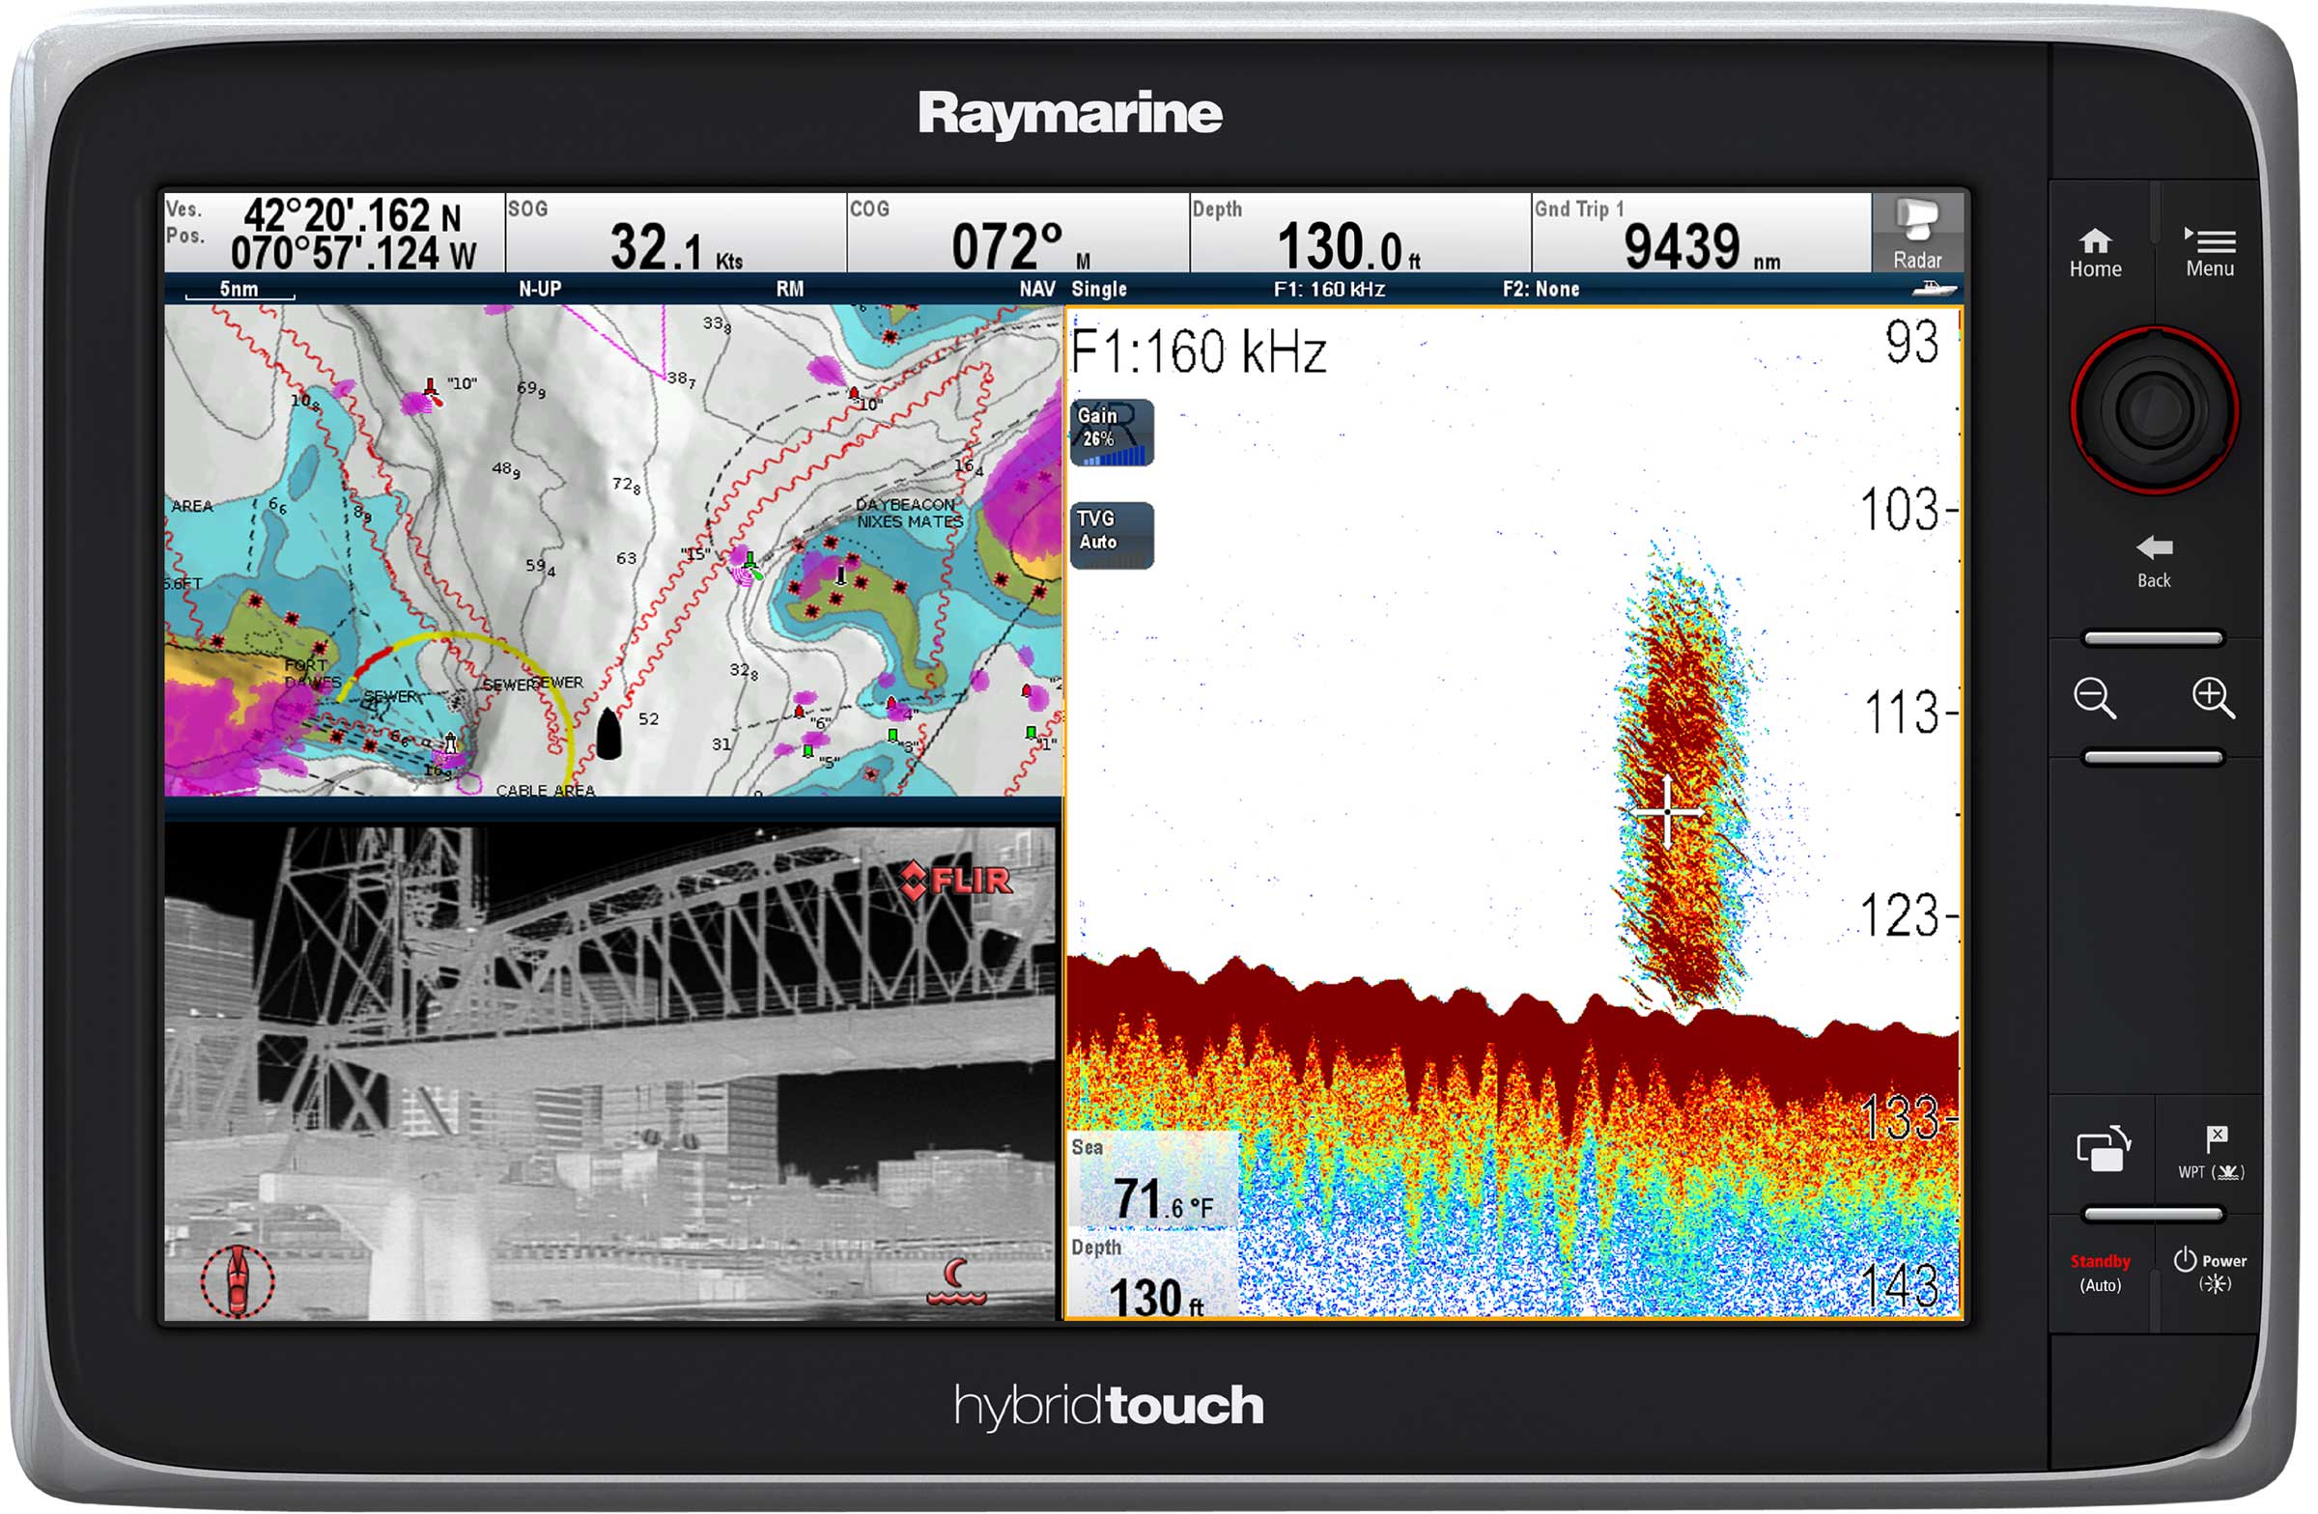Select the FLIR thermal bridge camera view

[609, 1073]
